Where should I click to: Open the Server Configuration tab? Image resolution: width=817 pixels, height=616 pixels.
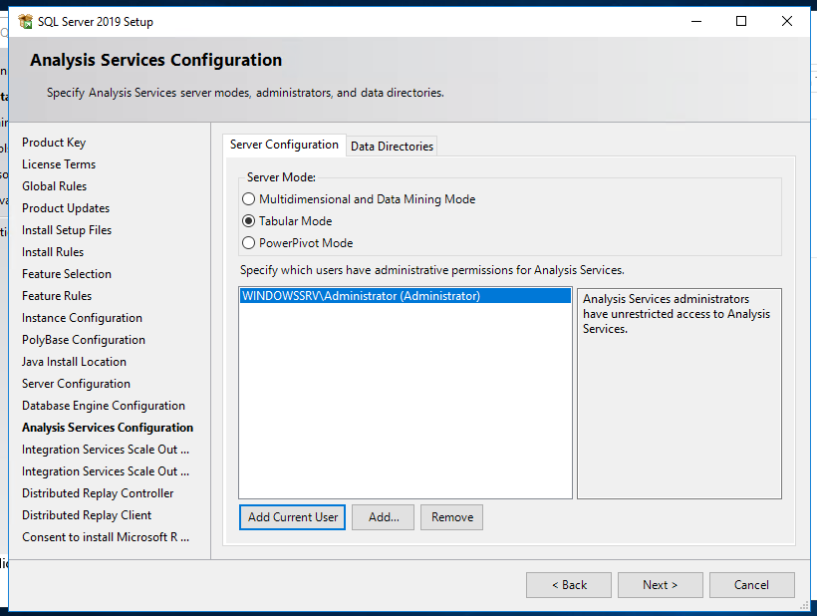click(x=284, y=145)
